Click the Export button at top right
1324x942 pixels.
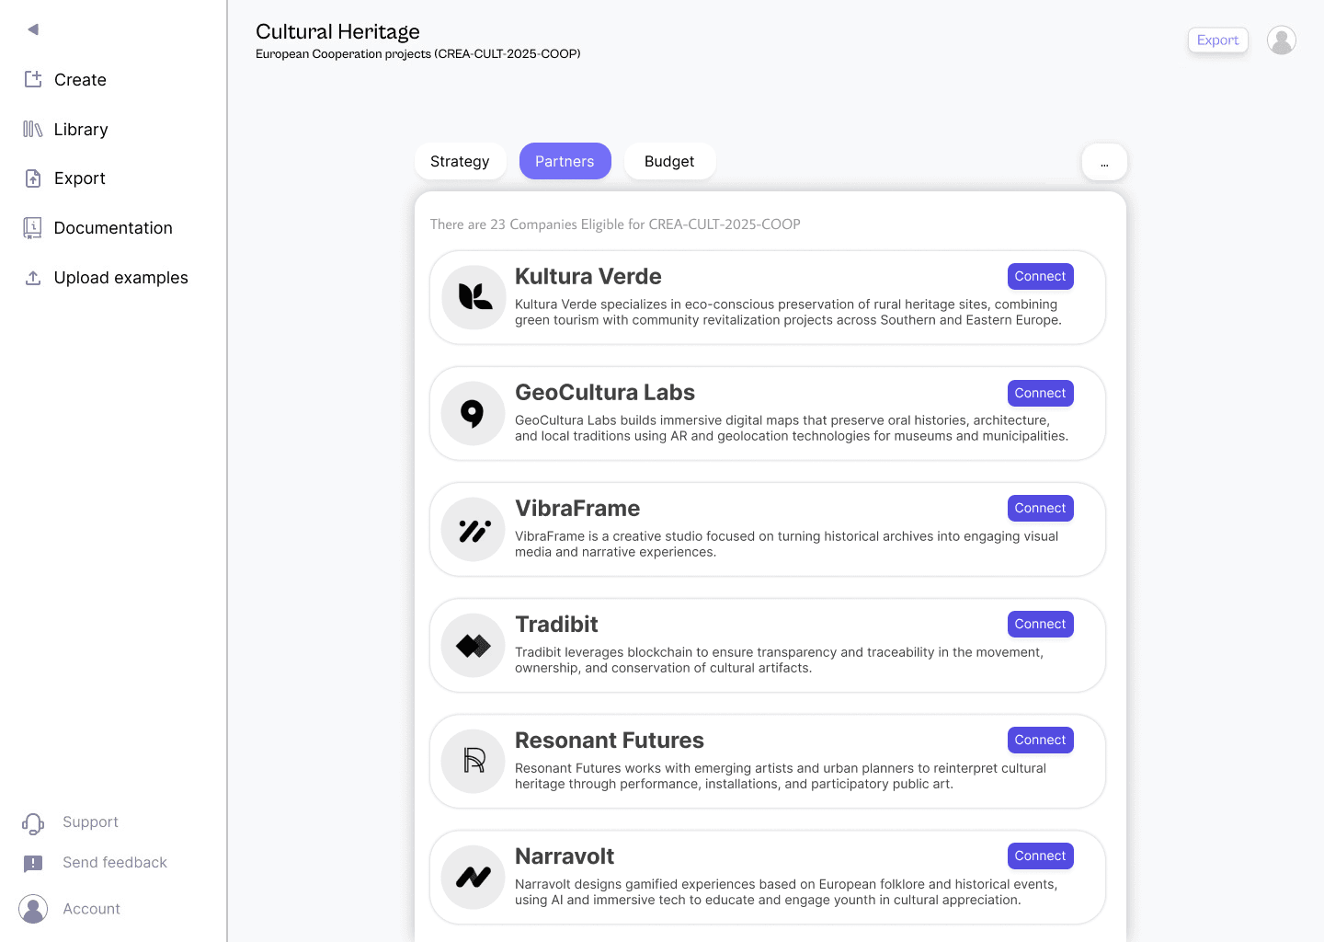pos(1217,40)
